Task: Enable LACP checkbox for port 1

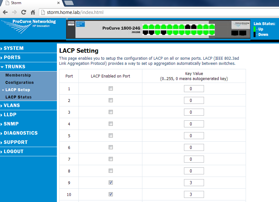Action: pos(111,89)
